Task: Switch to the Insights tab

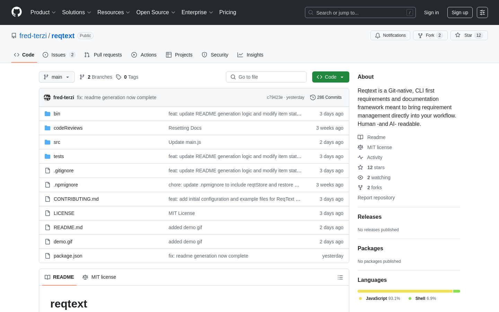Action: [x=250, y=55]
